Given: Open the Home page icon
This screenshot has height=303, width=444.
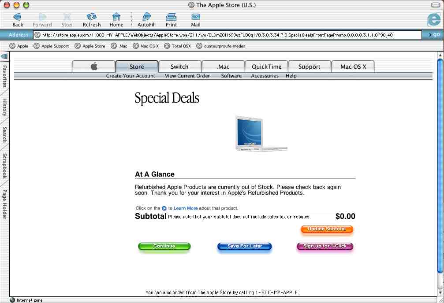Looking at the screenshot, I should pyautogui.click(x=116, y=17).
